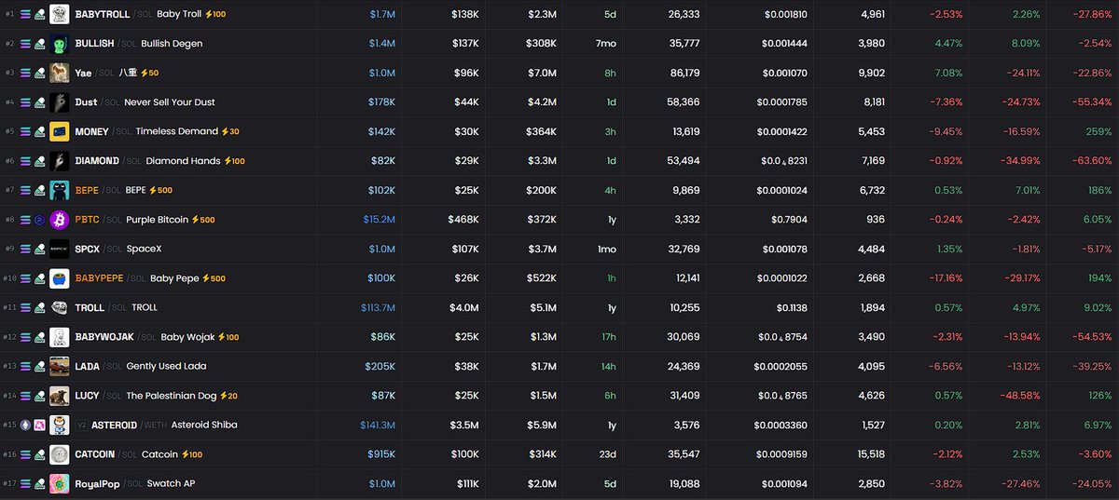Click the LADA car token logo
This screenshot has height=500, width=1119.
[x=60, y=366]
